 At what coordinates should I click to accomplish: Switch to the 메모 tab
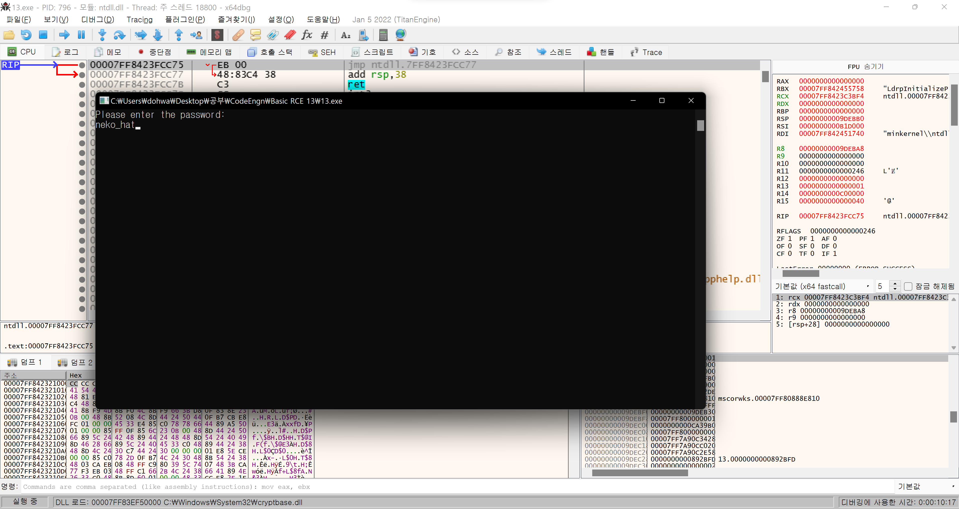[108, 52]
